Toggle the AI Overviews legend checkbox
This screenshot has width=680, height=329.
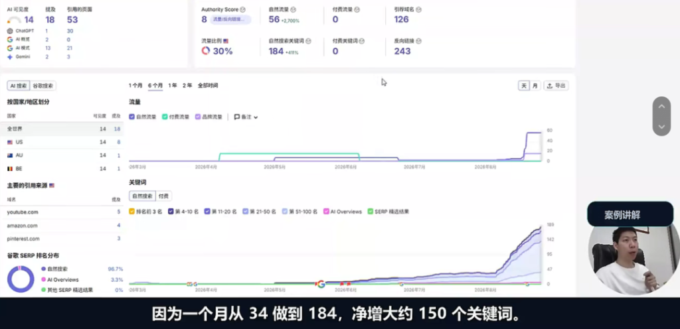(326, 212)
